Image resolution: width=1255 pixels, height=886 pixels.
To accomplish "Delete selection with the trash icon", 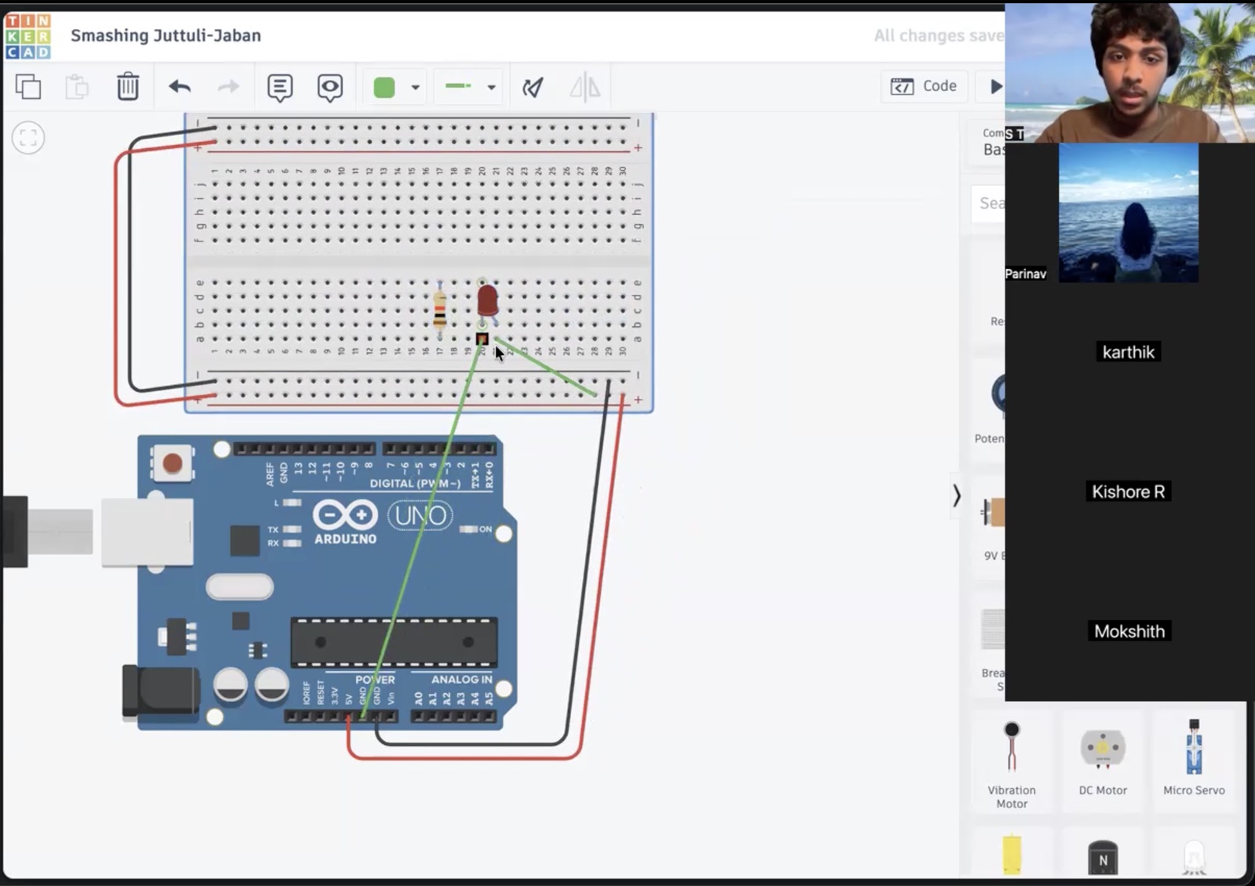I will tap(128, 86).
